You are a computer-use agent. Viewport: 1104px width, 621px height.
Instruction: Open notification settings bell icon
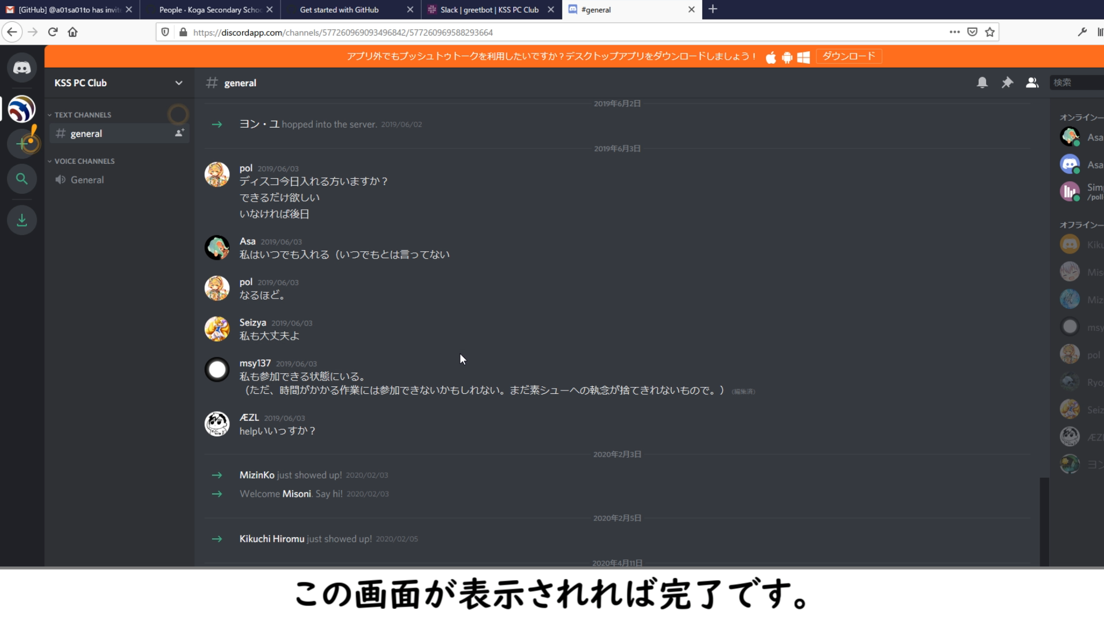(982, 83)
